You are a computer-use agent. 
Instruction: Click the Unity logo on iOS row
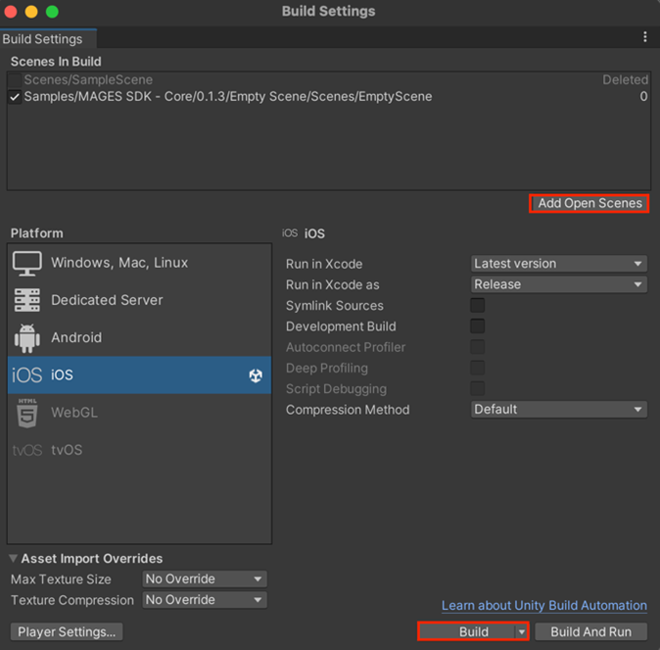(x=256, y=375)
